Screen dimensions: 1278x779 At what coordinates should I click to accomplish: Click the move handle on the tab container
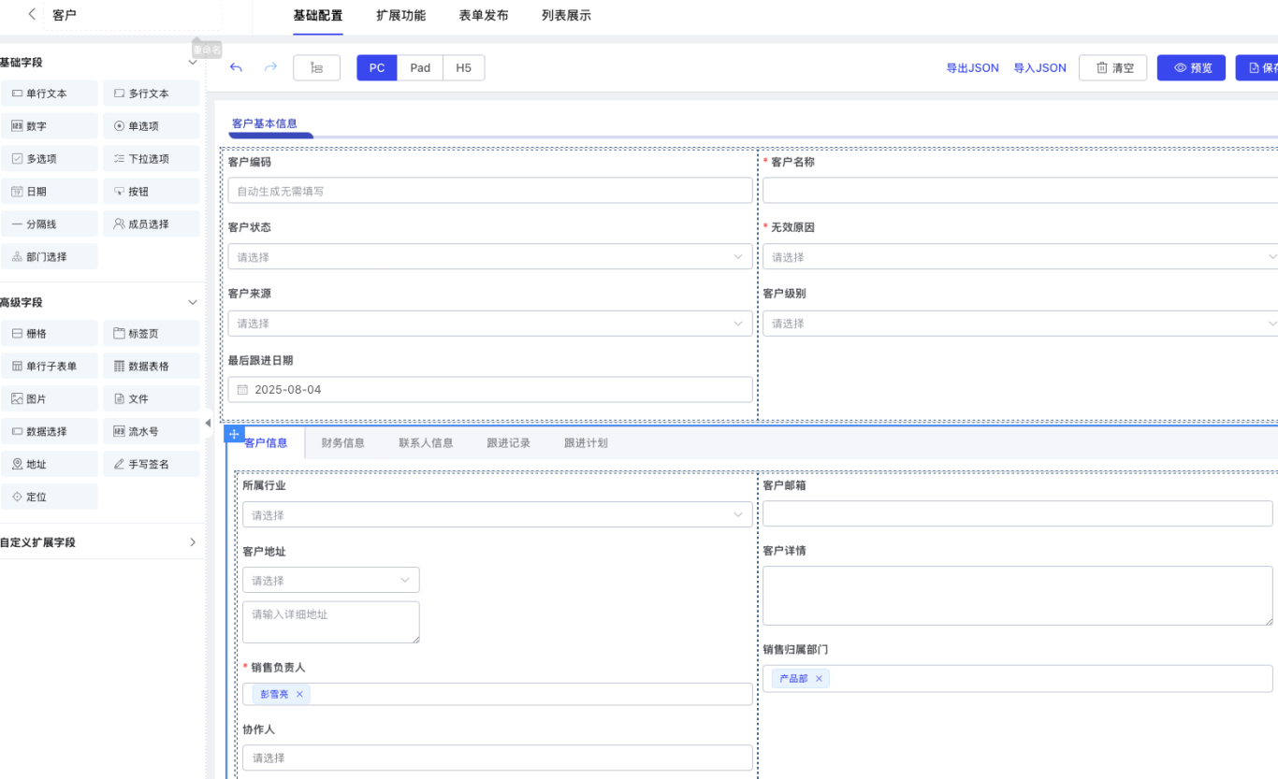(x=234, y=434)
